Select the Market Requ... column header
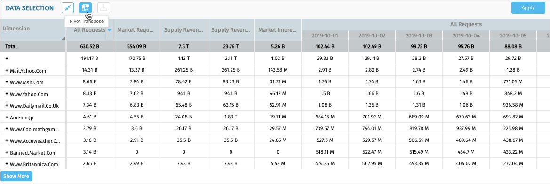 coord(136,30)
